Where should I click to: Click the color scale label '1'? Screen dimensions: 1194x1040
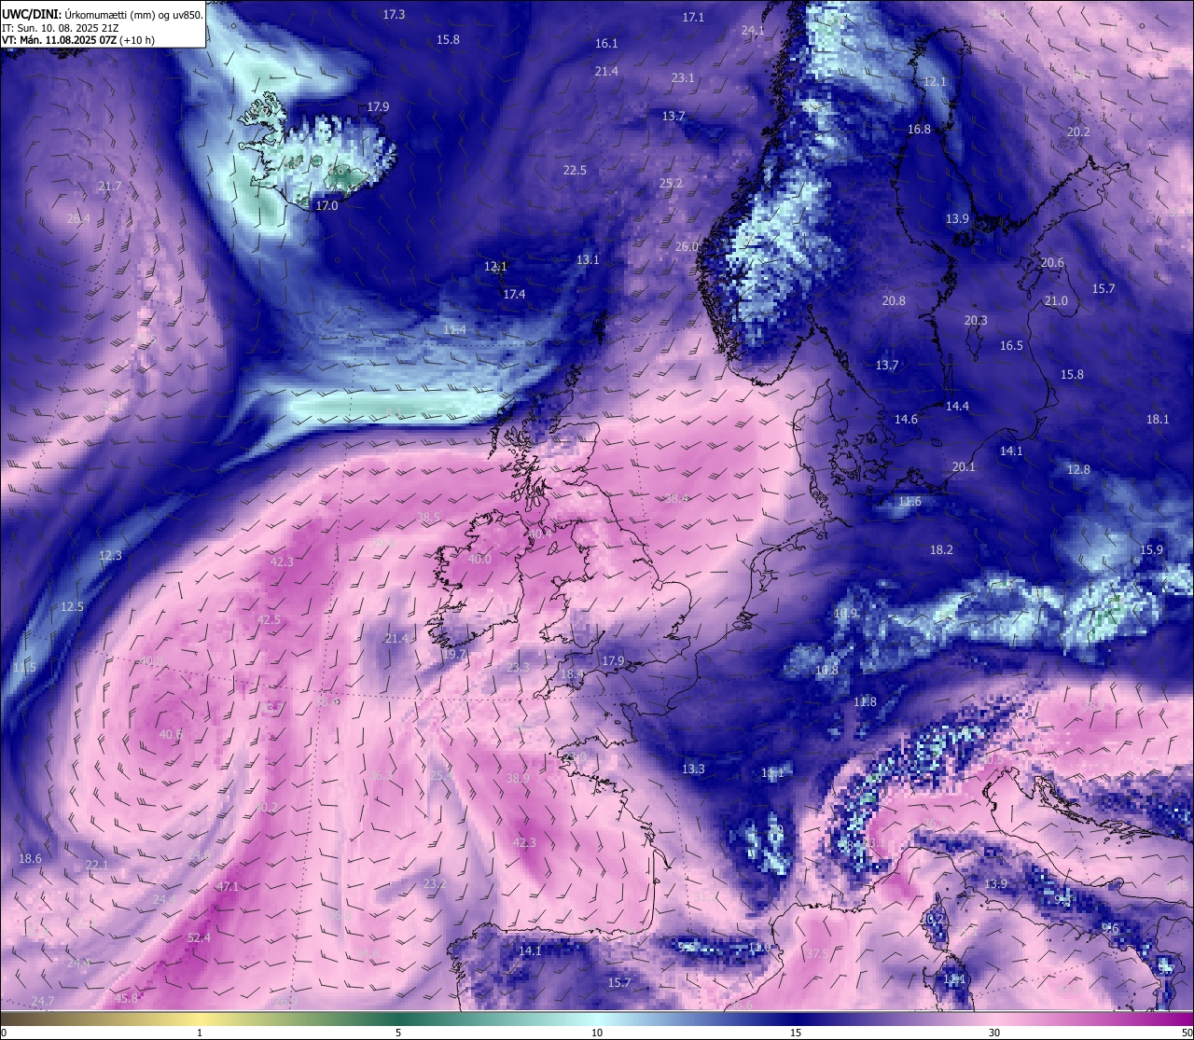pyautogui.click(x=200, y=1033)
